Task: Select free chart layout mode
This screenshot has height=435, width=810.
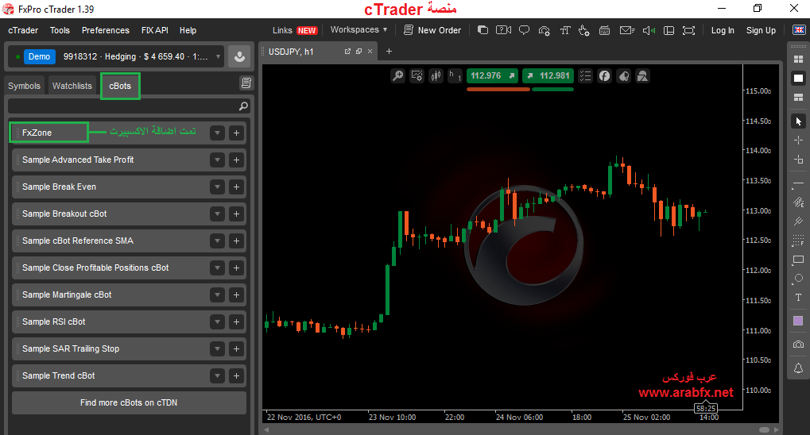Action: (798, 98)
